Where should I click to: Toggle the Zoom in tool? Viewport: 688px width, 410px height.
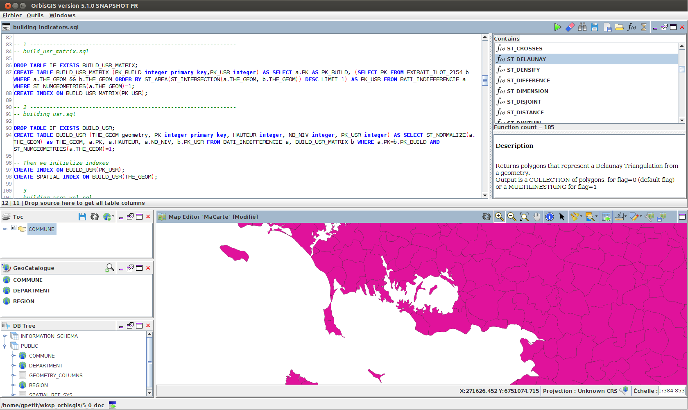tap(499, 217)
